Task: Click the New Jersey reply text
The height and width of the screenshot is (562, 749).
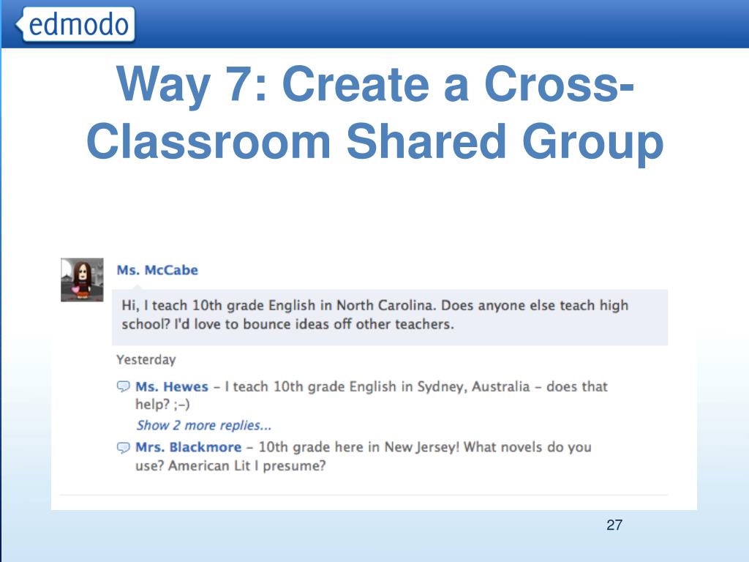Action: (363, 457)
